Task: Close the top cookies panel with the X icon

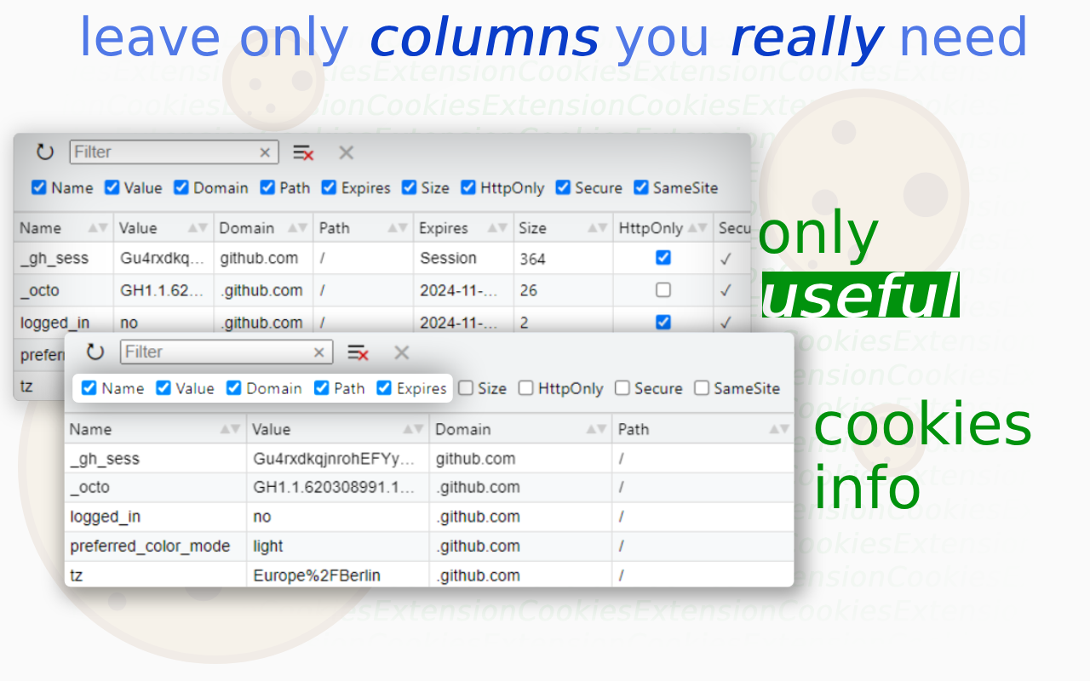Action: (346, 152)
